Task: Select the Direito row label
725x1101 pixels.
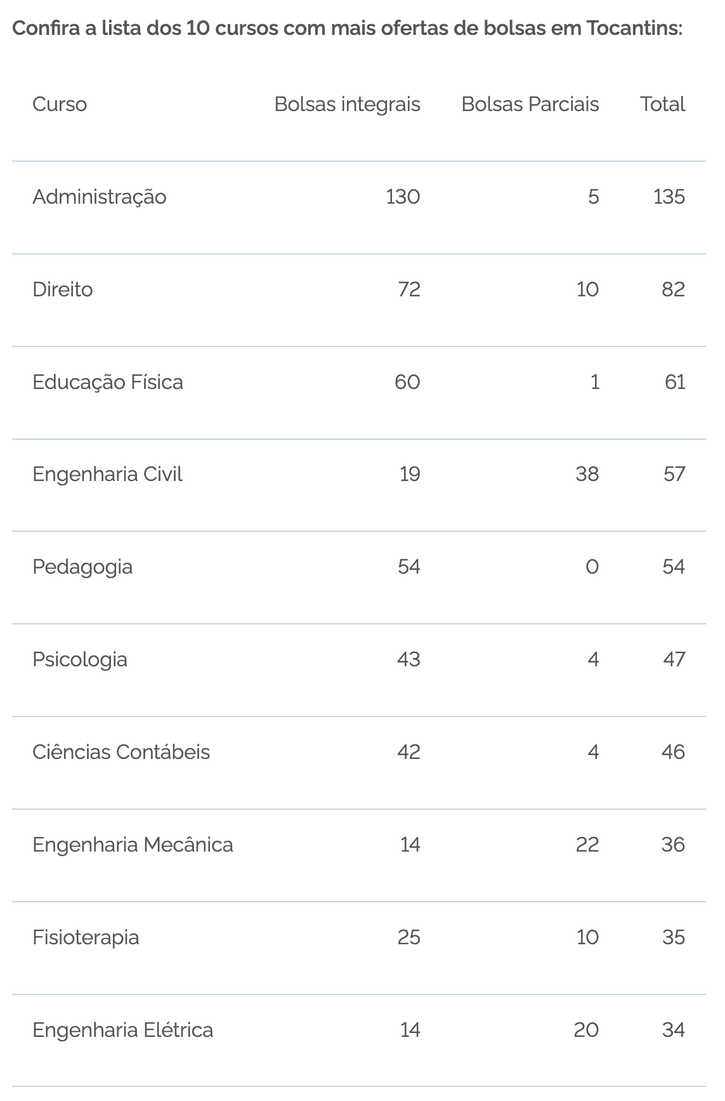Action: (63, 289)
